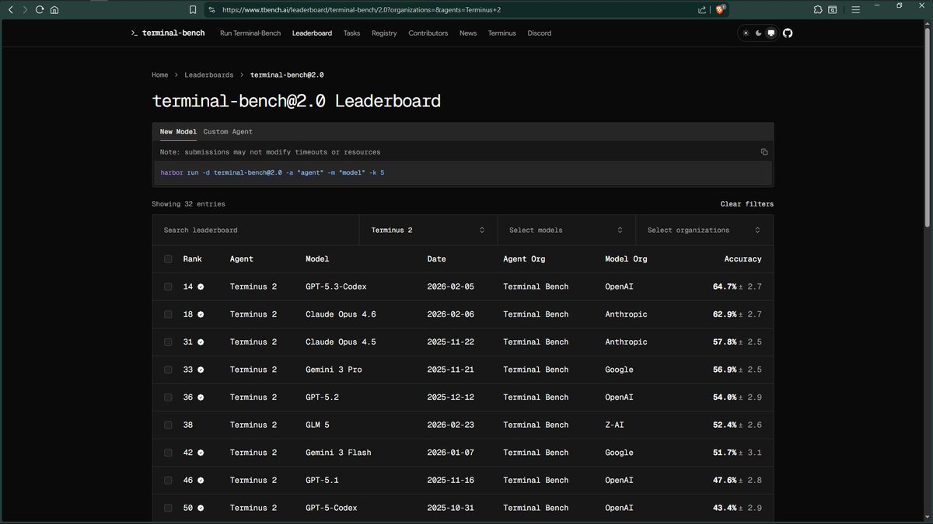Check the GLM 5 row checkbox

click(x=168, y=425)
